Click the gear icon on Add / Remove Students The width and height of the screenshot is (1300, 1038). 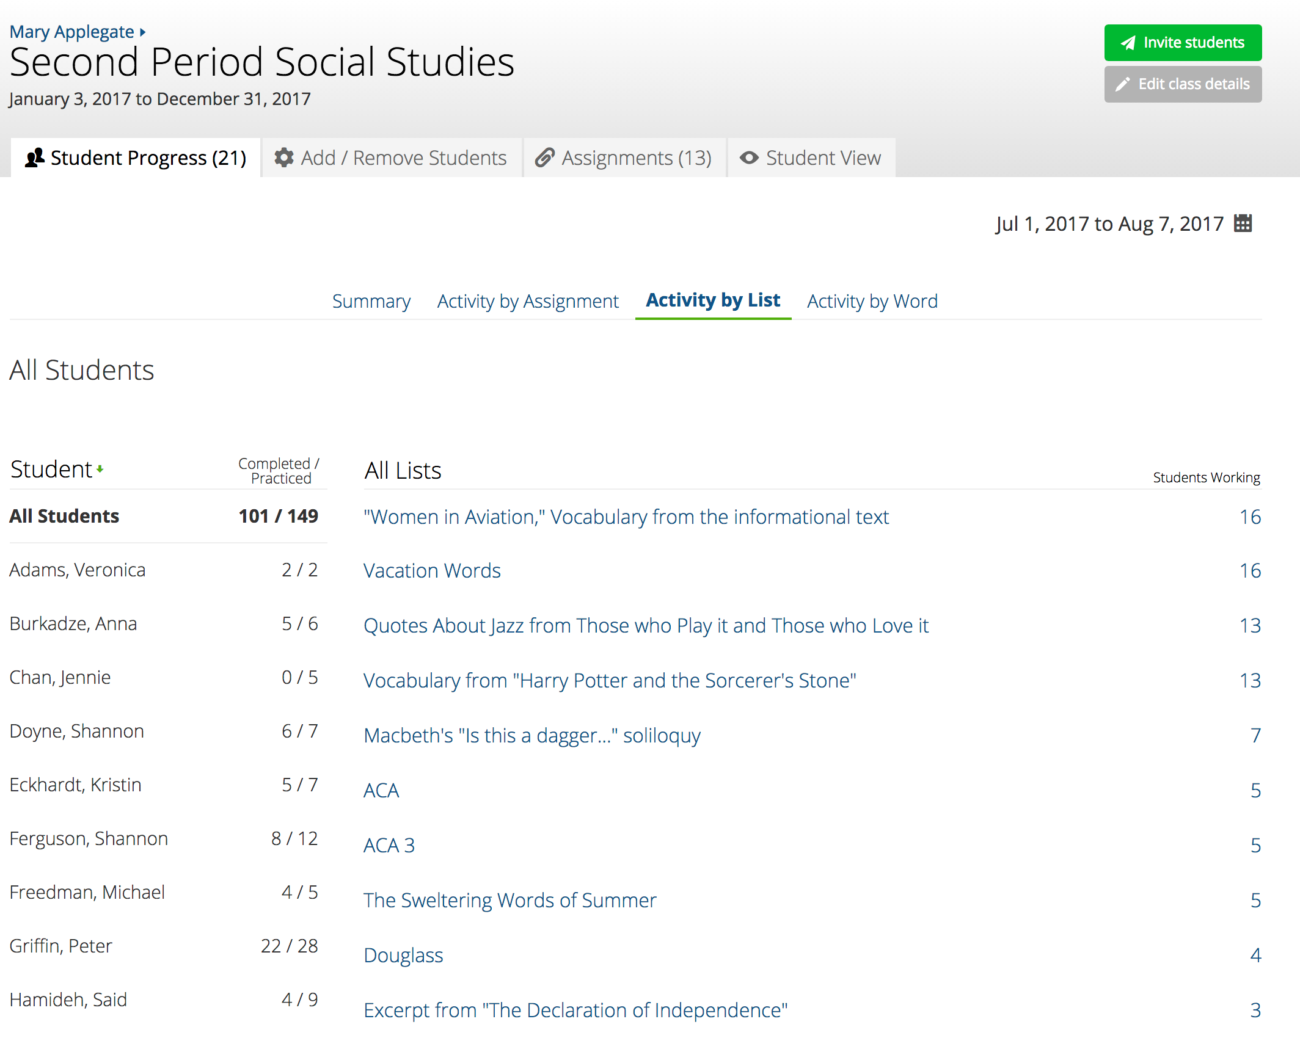point(284,158)
